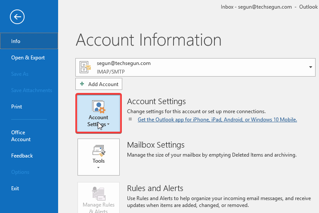The width and height of the screenshot is (319, 213).
Task: Click the Account Settings person-gear icon
Action: [x=99, y=107]
